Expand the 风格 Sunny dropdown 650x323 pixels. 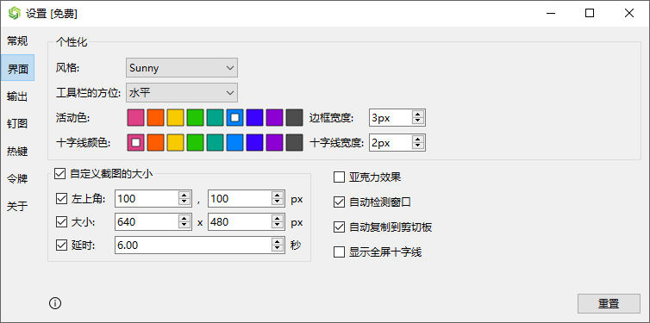tap(182, 68)
